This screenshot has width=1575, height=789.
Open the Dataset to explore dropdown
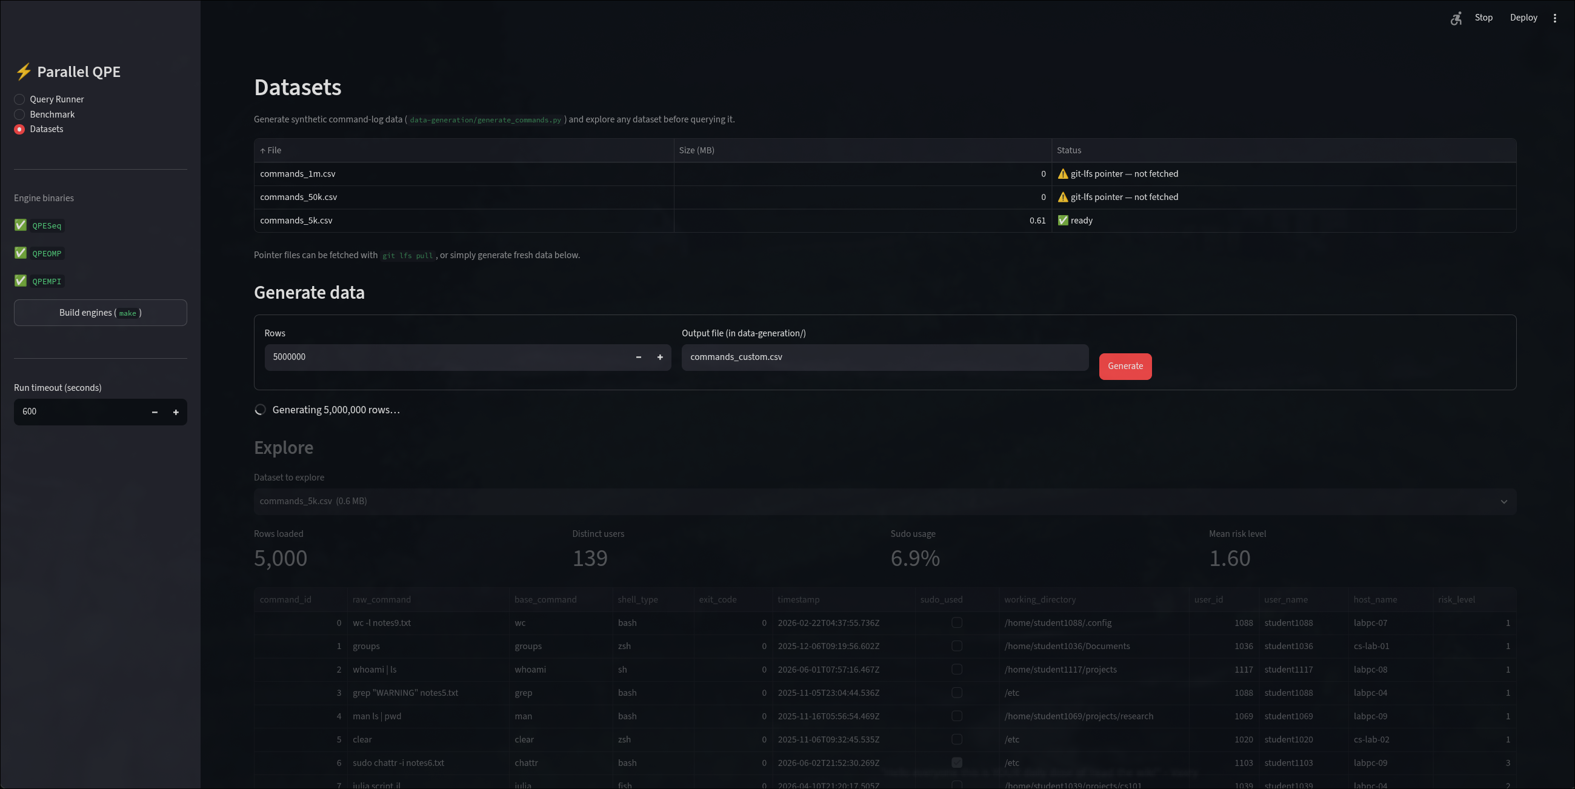(885, 502)
